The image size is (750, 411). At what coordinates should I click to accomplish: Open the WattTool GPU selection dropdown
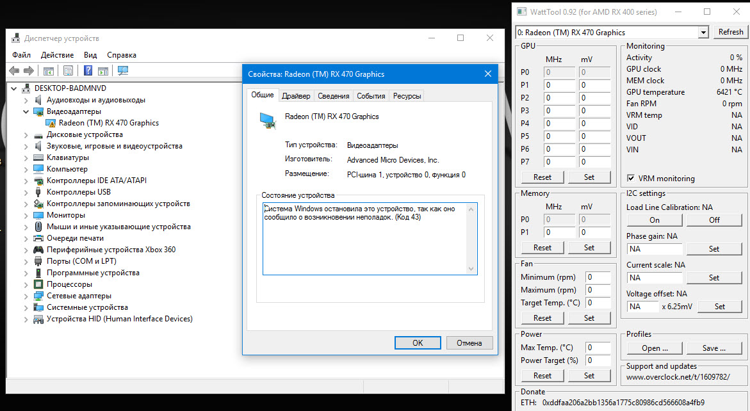coord(703,33)
